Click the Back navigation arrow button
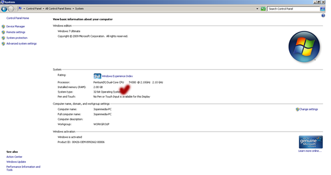 (4, 9)
